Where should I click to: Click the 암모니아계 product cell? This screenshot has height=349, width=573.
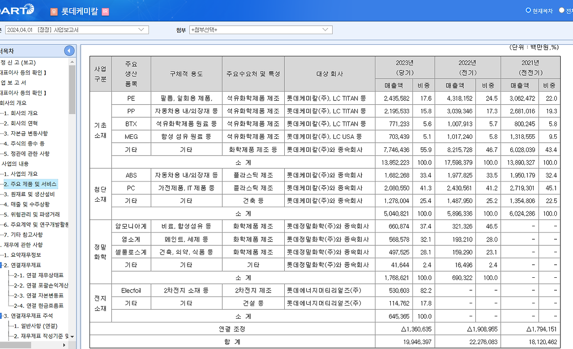coord(131,226)
